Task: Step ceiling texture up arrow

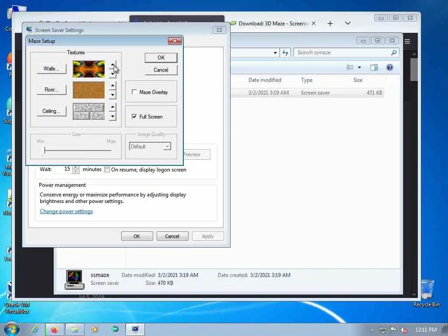Action: (x=112, y=108)
